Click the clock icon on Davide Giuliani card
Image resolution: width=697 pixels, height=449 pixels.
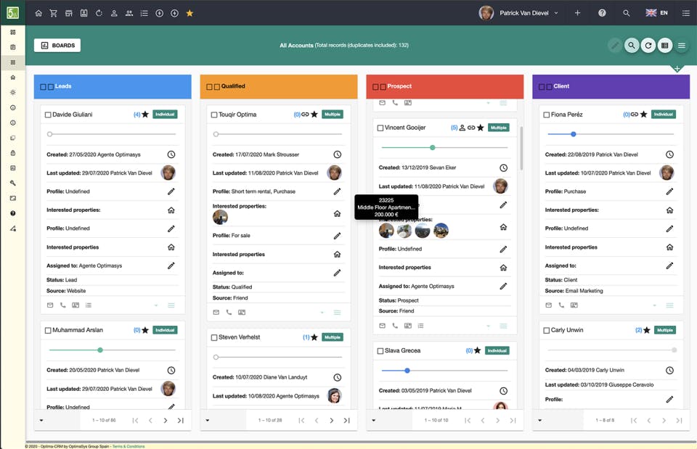click(171, 155)
